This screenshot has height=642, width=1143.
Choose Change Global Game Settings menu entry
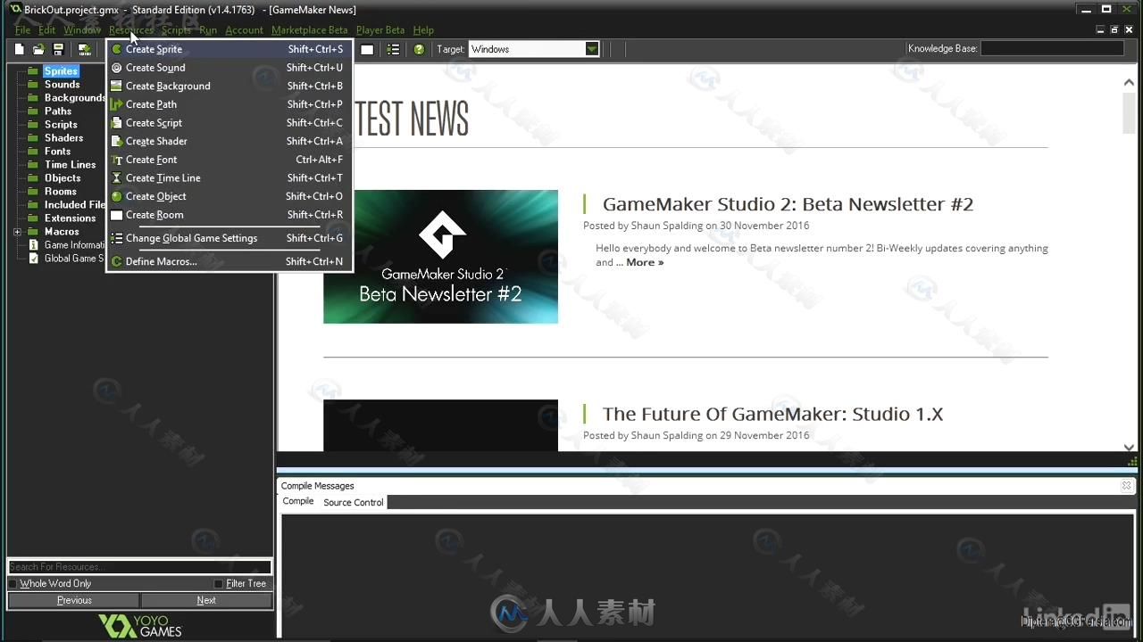229,238
